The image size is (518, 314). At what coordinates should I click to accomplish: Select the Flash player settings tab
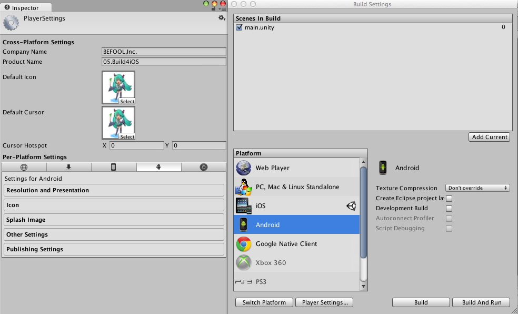pos(204,167)
